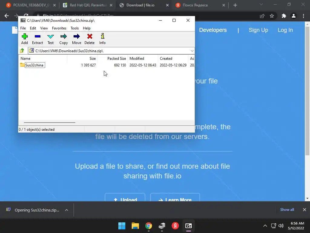Open the network icon in tray
The image size is (310, 233).
(273, 226)
